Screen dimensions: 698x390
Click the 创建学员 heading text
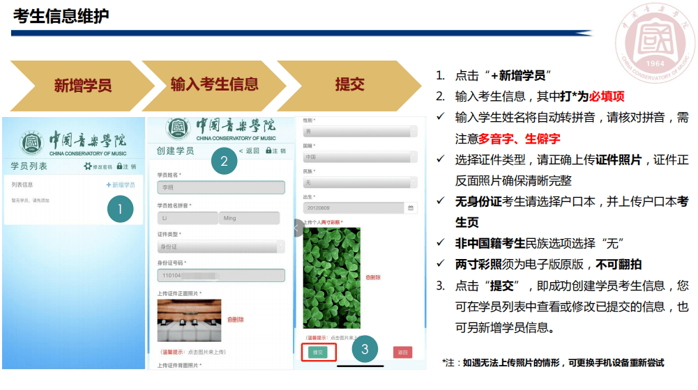(x=176, y=150)
